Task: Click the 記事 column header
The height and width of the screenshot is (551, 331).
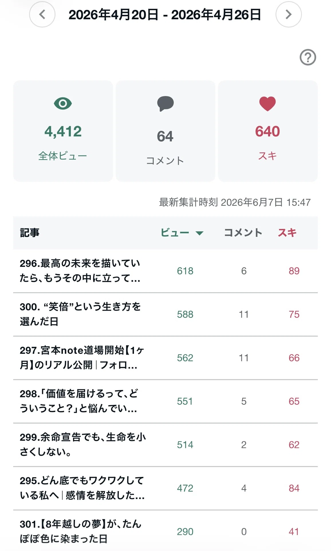Action: pyautogui.click(x=29, y=233)
